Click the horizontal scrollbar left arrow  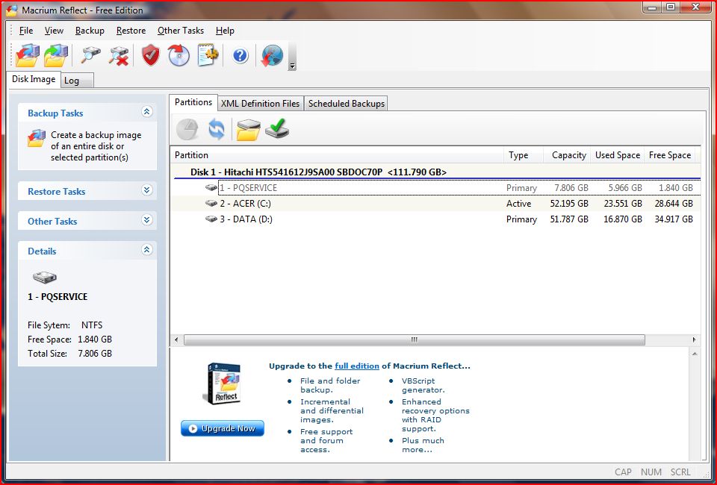tap(176, 339)
